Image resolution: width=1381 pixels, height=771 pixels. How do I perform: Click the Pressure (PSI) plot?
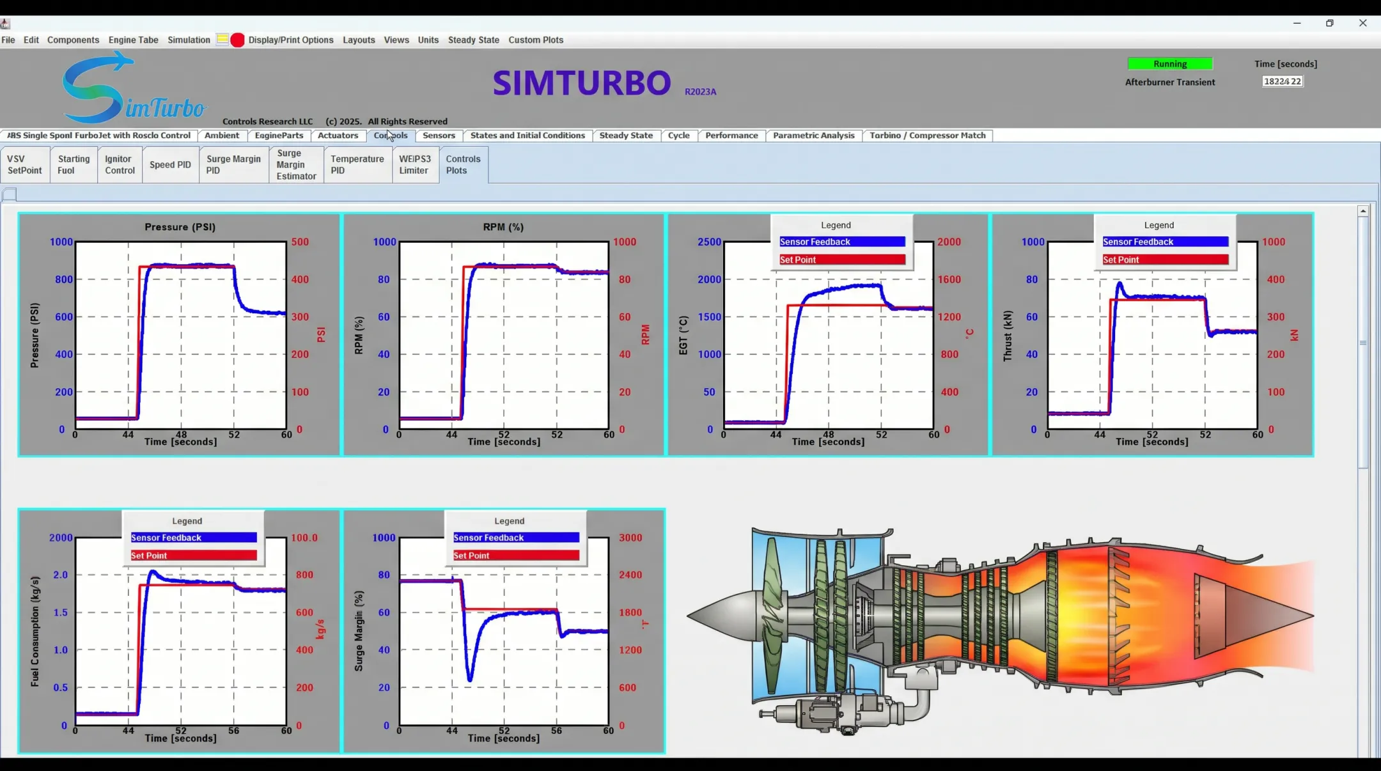point(180,335)
